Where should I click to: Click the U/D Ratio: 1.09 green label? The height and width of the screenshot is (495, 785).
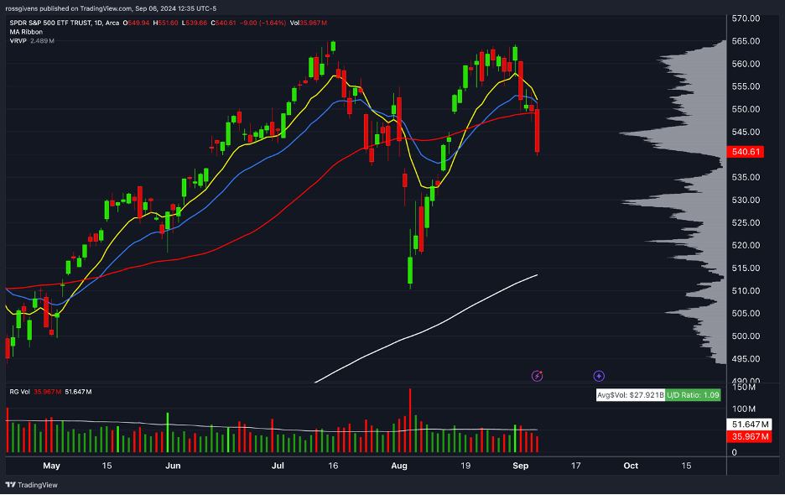coord(693,395)
